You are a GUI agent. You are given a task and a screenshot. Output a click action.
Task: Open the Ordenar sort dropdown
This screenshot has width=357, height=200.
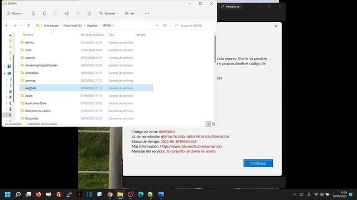(109, 13)
